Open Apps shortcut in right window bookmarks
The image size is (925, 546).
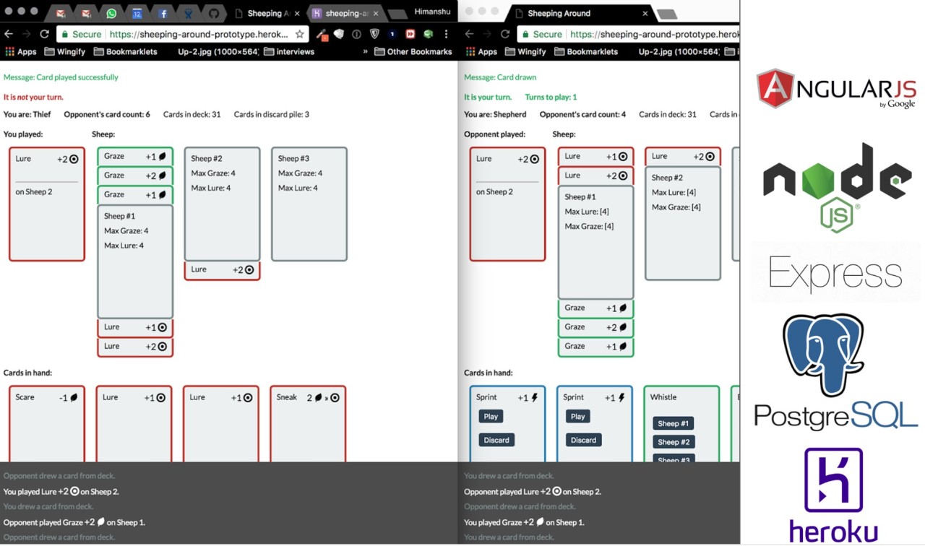(481, 52)
